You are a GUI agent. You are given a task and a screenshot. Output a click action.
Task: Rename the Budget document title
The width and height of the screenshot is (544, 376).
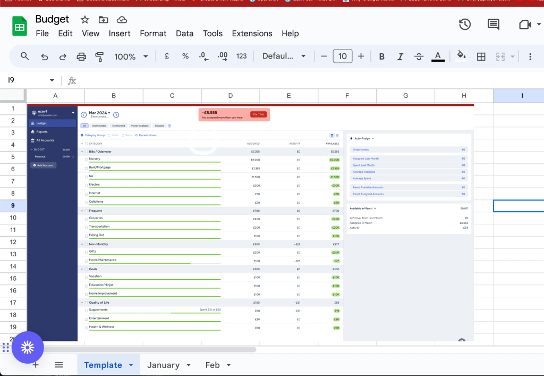(53, 19)
